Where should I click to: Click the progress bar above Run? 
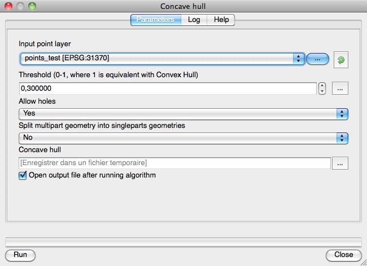pos(183,242)
